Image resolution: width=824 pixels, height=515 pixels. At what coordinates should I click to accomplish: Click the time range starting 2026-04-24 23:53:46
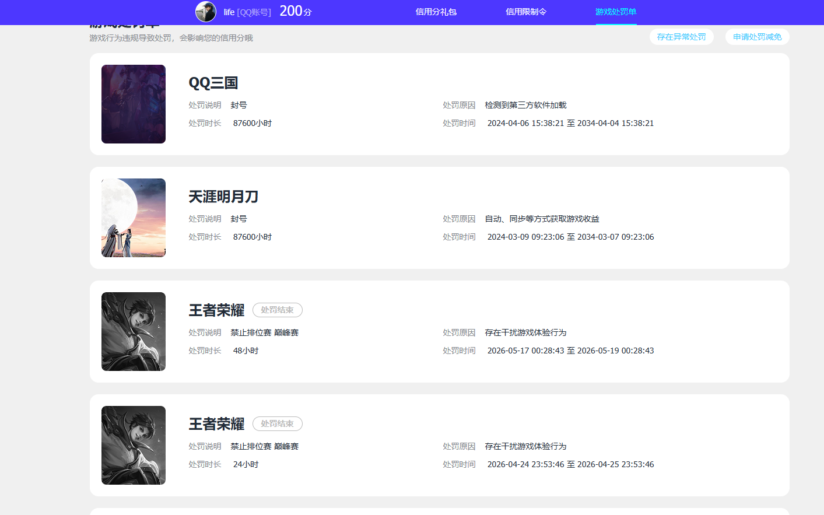click(x=570, y=464)
